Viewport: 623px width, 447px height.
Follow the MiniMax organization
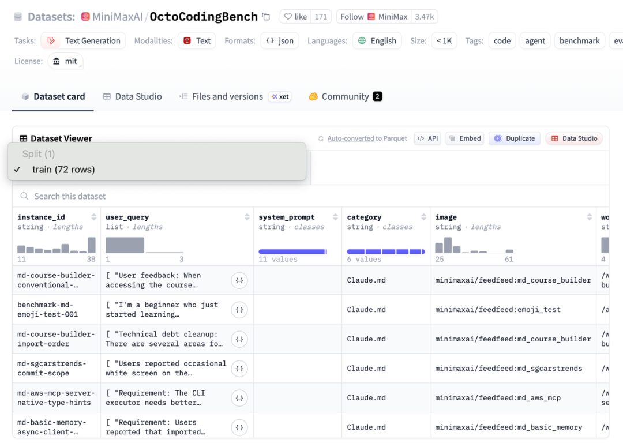[373, 17]
